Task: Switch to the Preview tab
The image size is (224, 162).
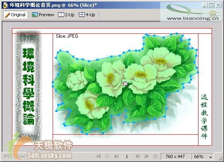Action: 43,15
